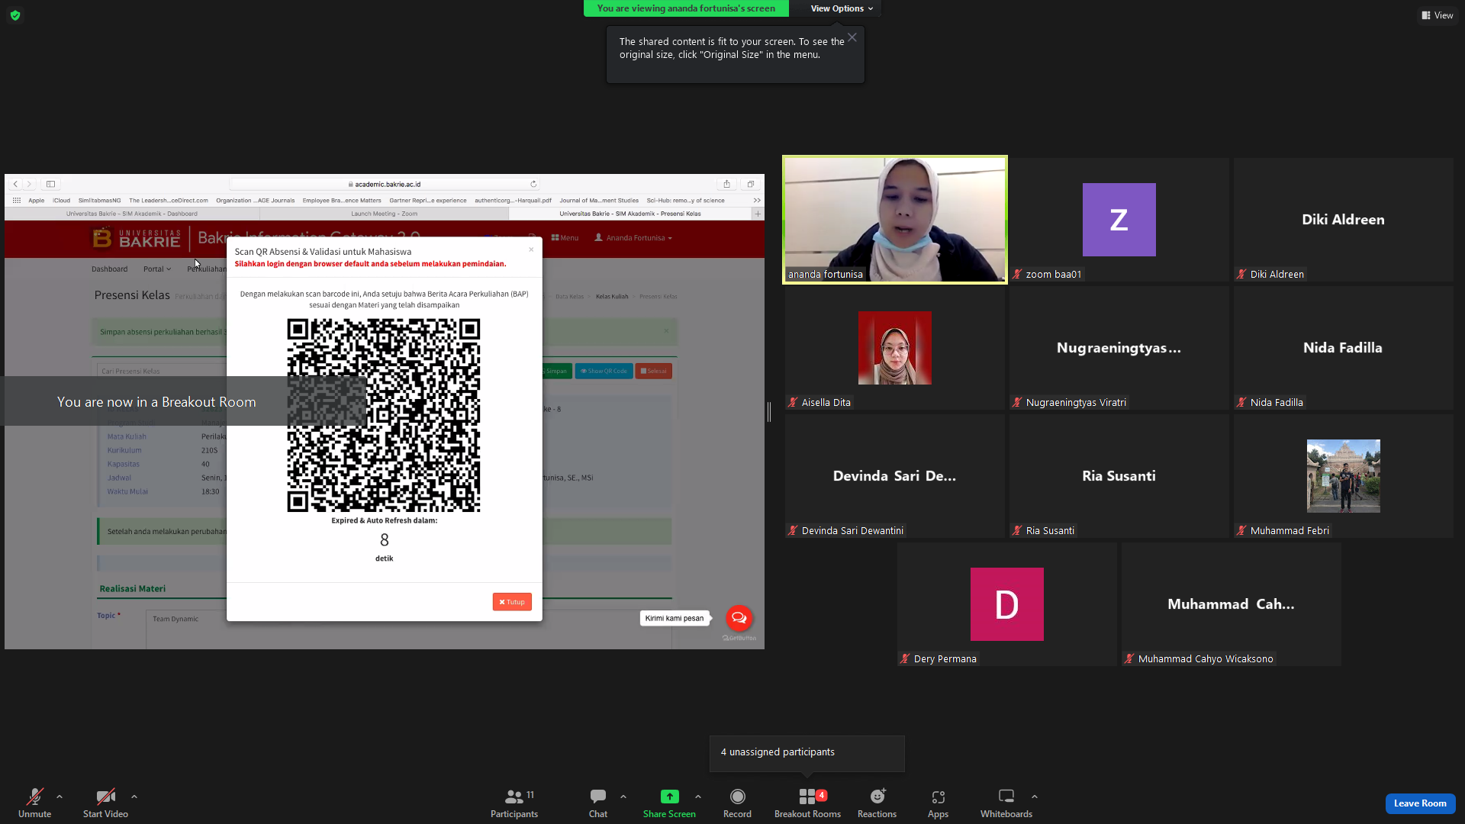Open the SimlitabmasNG bookmark

[99, 201]
